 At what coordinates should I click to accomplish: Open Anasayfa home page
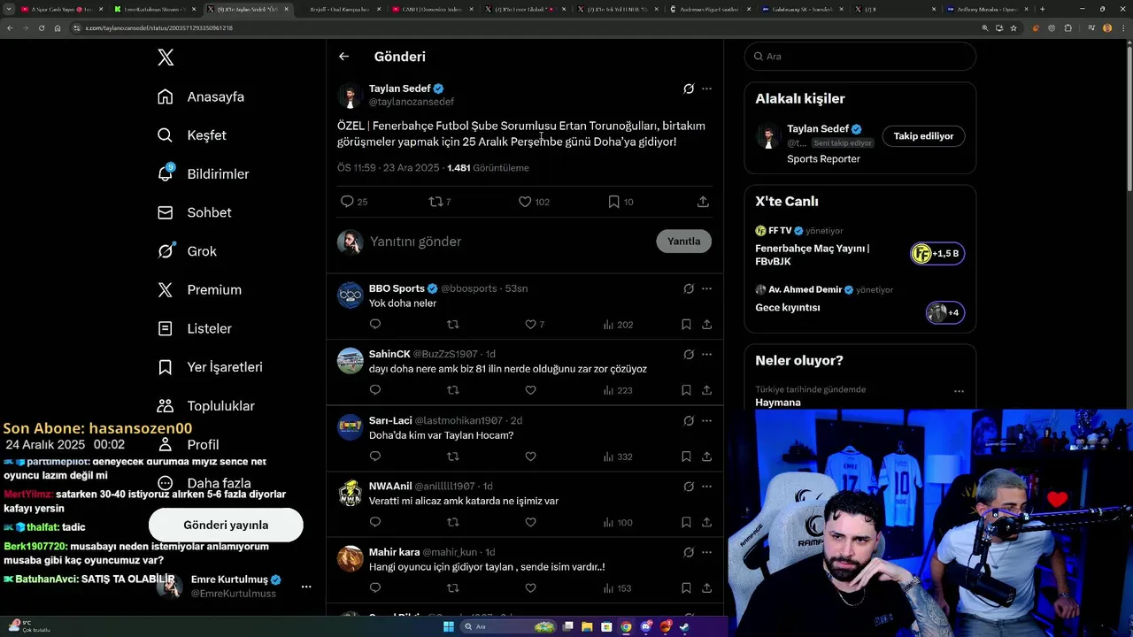click(201, 96)
